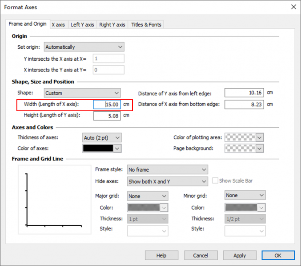The height and width of the screenshot is (266, 301).
Task: Expand the Set origin dropdown
Action: click(x=84, y=47)
